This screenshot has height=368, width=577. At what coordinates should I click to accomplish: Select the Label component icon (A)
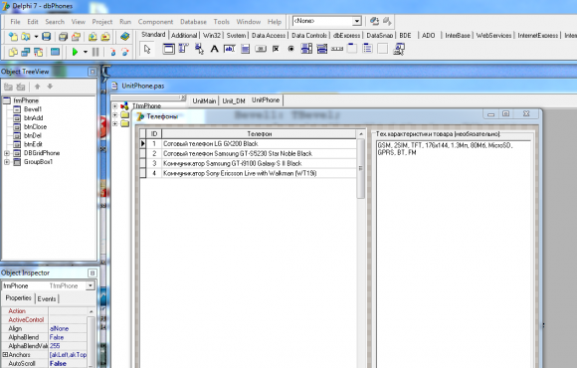214,49
